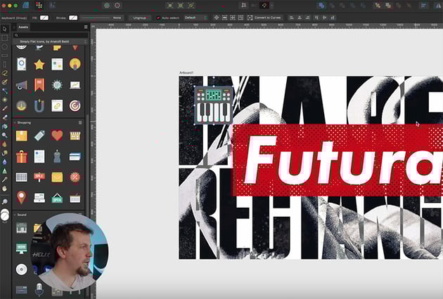Click the price tag Shopping asset
This screenshot has width=443, height=299.
click(39, 135)
